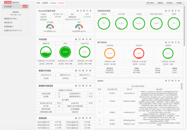187x130 pixels.
Task: Click the SGA 94.24% memory gauge
Action: (x=65, y=52)
